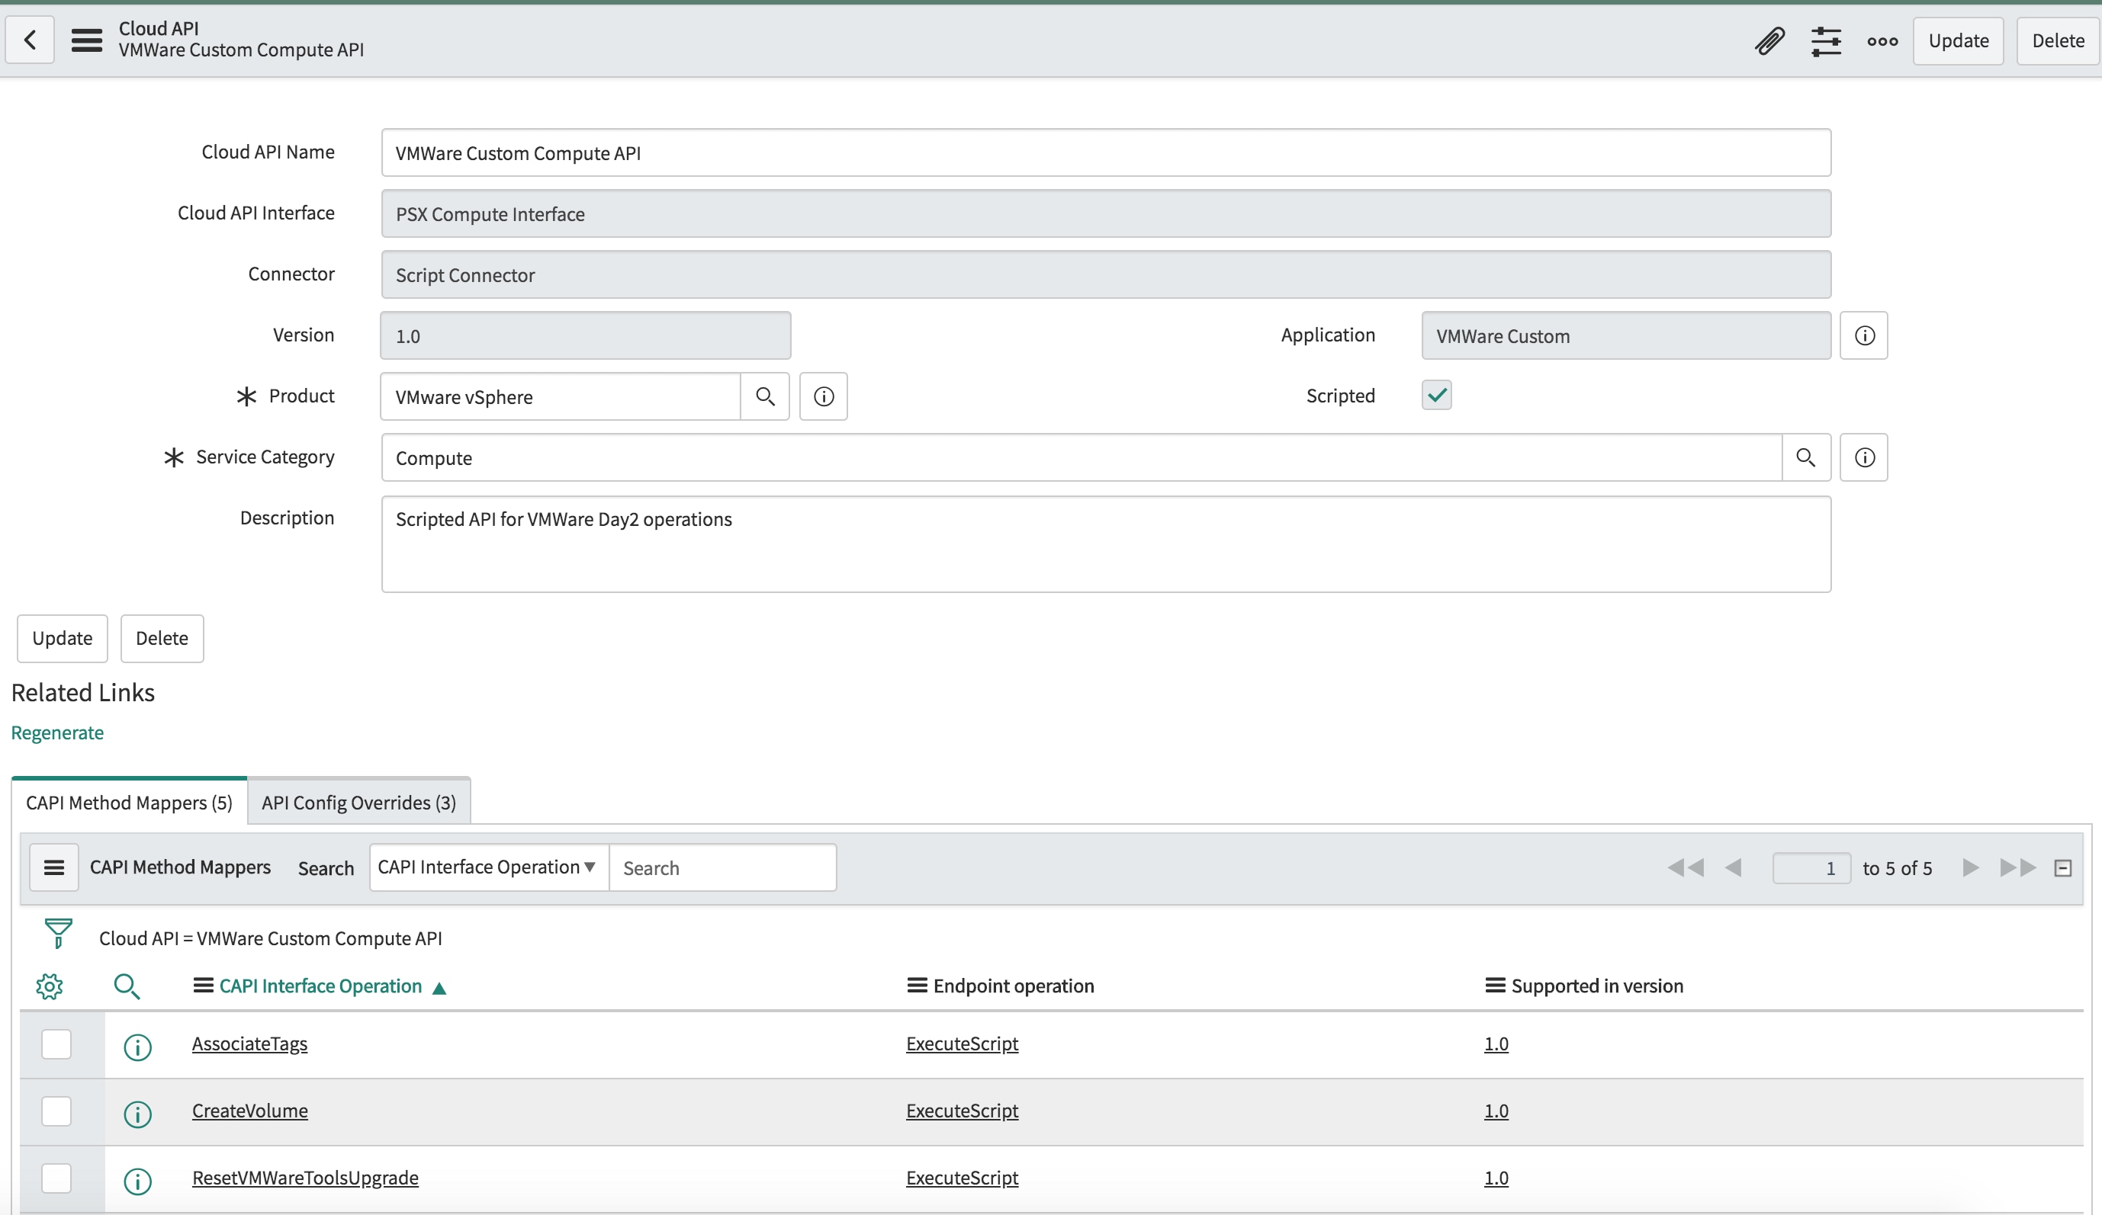The image size is (2102, 1215).
Task: Switch to CAPI Method Mappers (5) tab
Action: click(x=130, y=802)
